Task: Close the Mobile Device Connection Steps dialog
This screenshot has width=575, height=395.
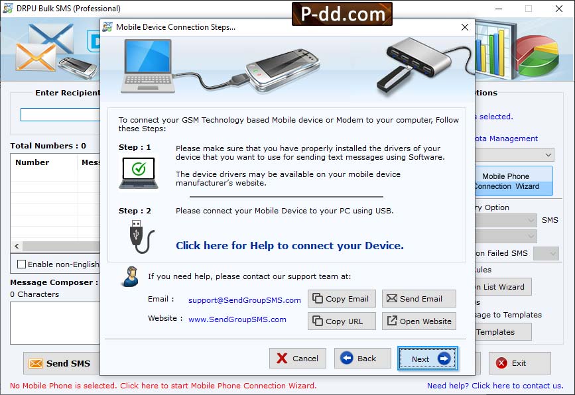Action: pos(464,27)
